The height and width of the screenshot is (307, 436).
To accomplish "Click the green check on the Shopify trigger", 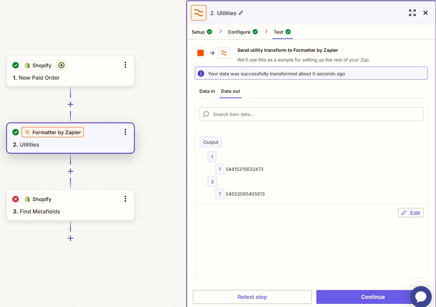I will [x=15, y=65].
